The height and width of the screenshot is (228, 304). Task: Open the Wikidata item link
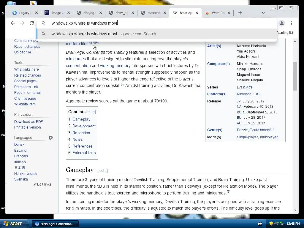pos(25,104)
